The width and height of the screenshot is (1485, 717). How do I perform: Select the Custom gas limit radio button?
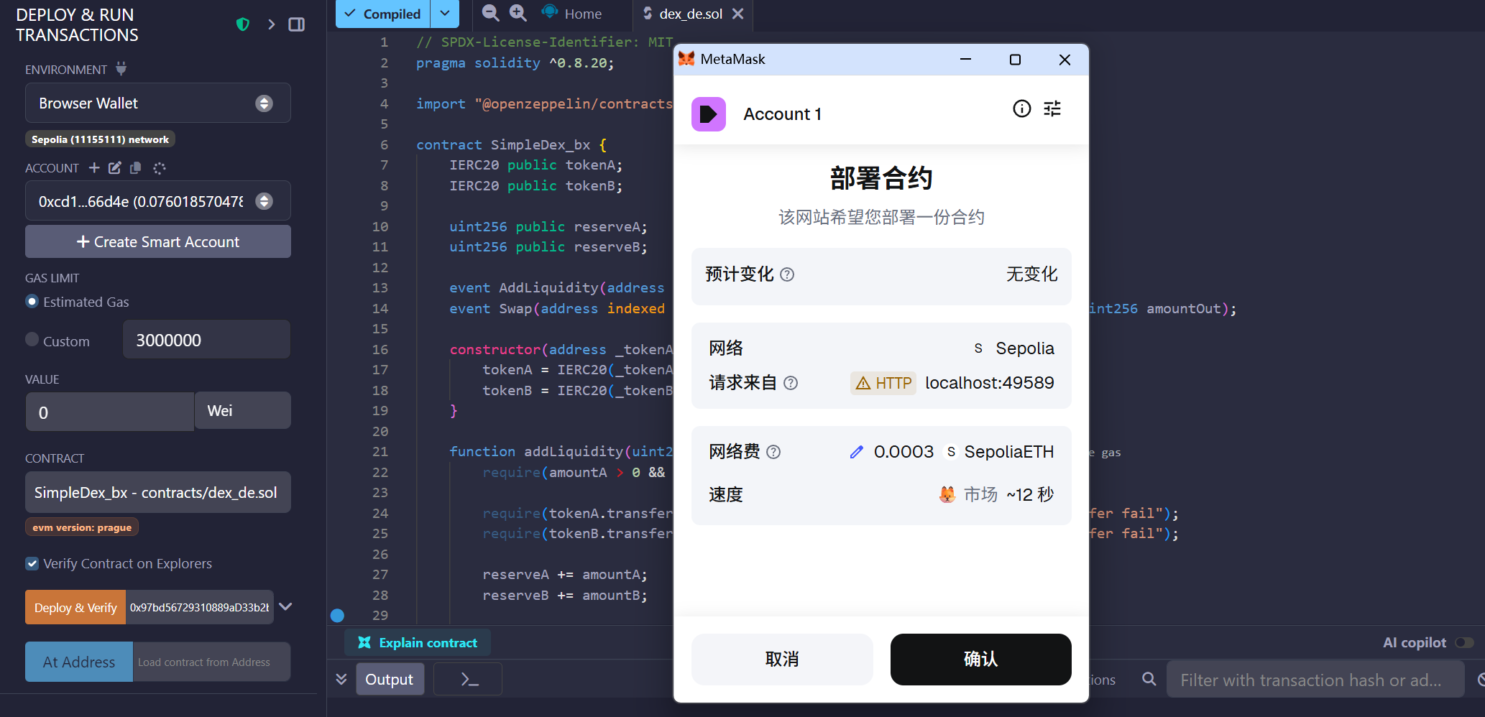click(x=32, y=340)
